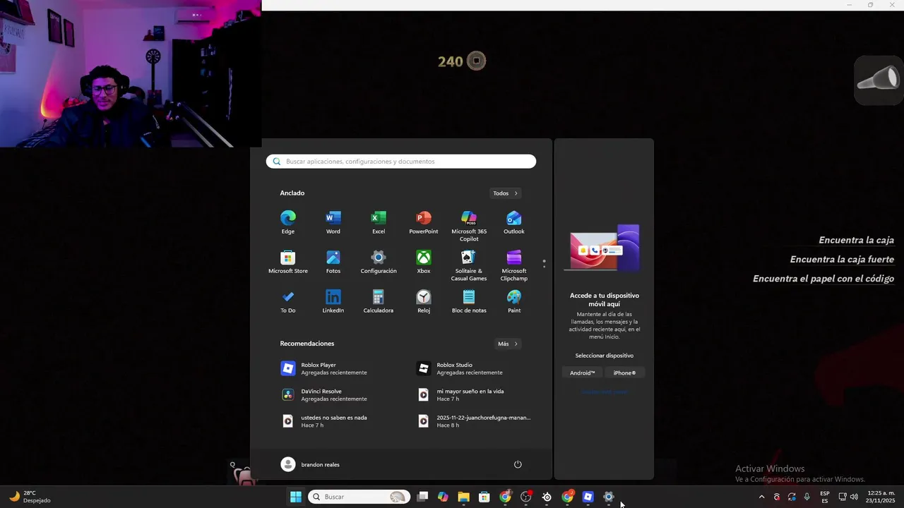Open the weather widget showing 28°C
Image resolution: width=904 pixels, height=508 pixels.
30,497
